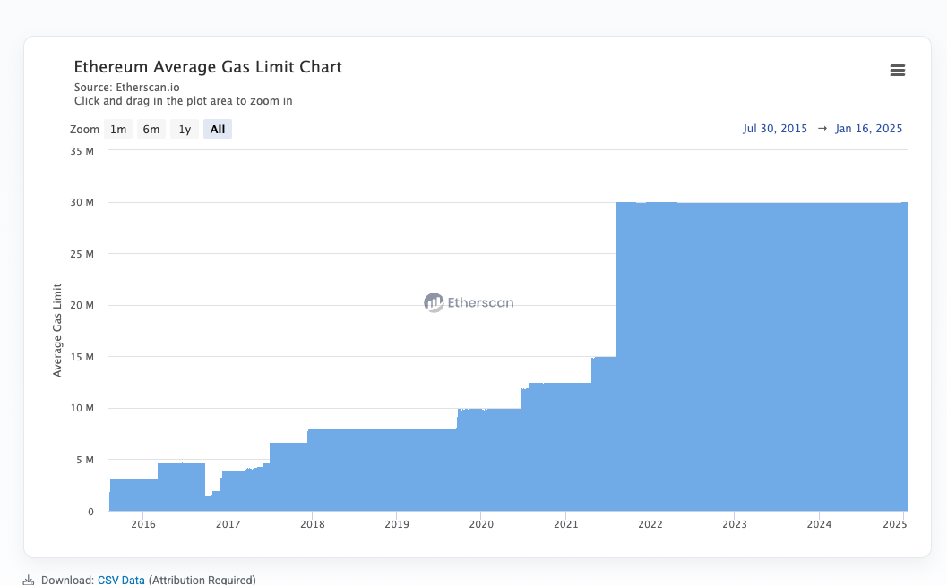Click the 5 M y-axis label
This screenshot has width=947, height=585.
point(85,460)
